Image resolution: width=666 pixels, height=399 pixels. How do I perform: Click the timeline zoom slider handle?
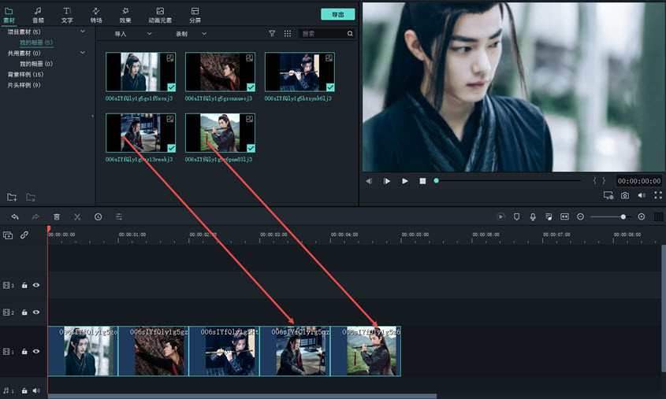pos(623,216)
